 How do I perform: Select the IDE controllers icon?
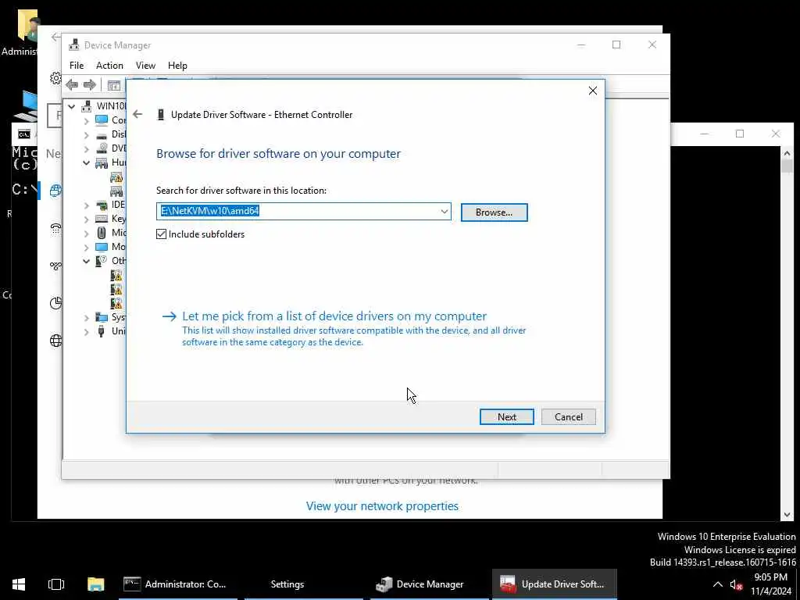102,205
